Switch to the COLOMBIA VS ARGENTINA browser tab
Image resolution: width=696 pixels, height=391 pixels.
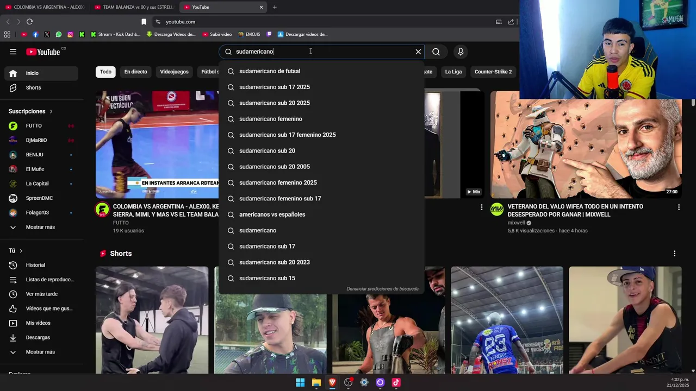(x=45, y=7)
